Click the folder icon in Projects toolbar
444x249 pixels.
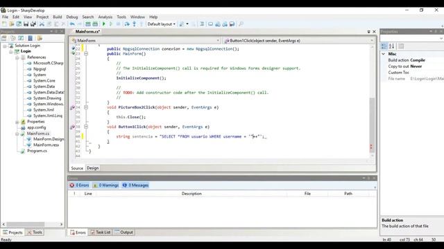[40, 38]
